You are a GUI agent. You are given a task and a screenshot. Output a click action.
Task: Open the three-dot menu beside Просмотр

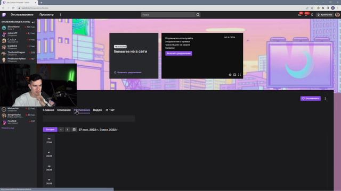tap(60, 15)
